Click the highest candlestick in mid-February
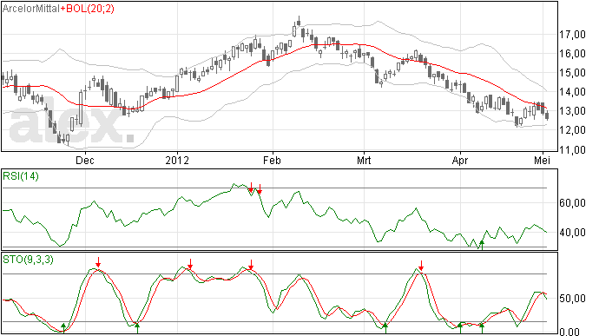Screen dimensions: 599x336 click(x=299, y=22)
